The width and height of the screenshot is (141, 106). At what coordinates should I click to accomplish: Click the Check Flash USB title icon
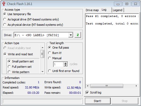(4, 4)
